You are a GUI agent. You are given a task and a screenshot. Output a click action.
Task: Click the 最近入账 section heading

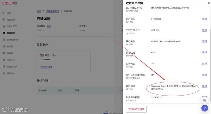(42, 81)
